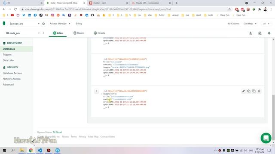Open Network Access in the sidebar
This screenshot has height=154, width=275.
pyautogui.click(x=12, y=79)
